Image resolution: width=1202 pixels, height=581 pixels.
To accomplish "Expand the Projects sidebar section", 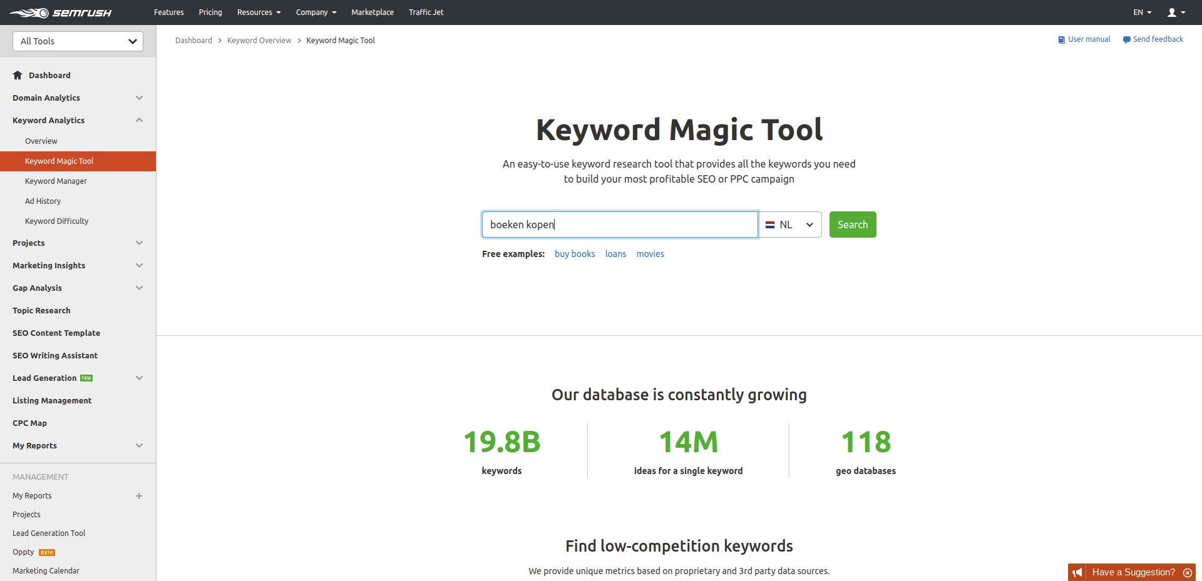I will click(x=140, y=243).
